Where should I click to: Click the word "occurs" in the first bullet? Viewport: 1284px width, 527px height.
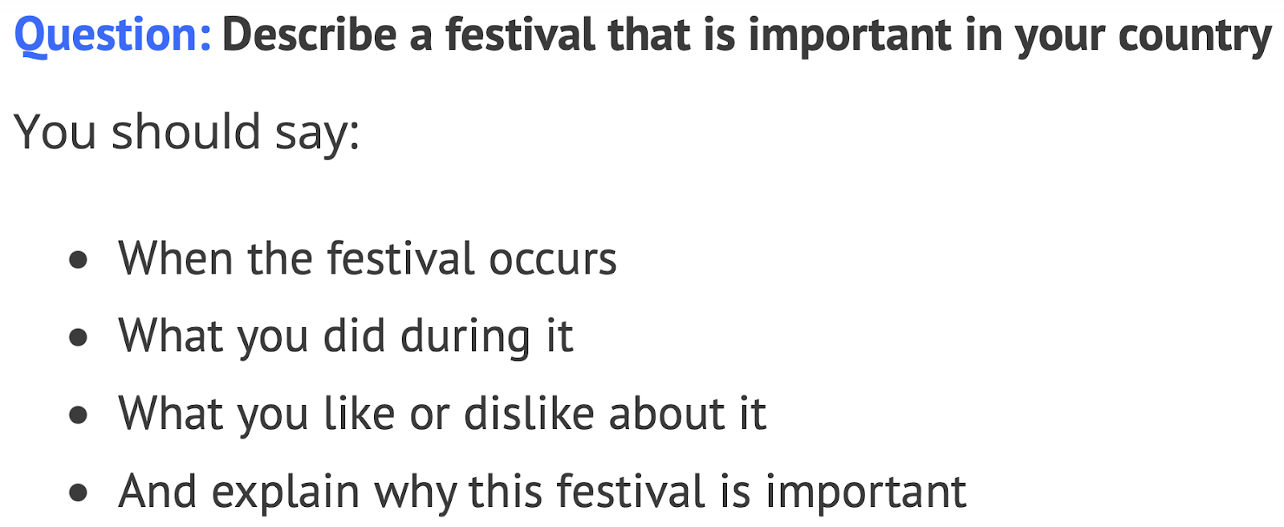coord(553,261)
